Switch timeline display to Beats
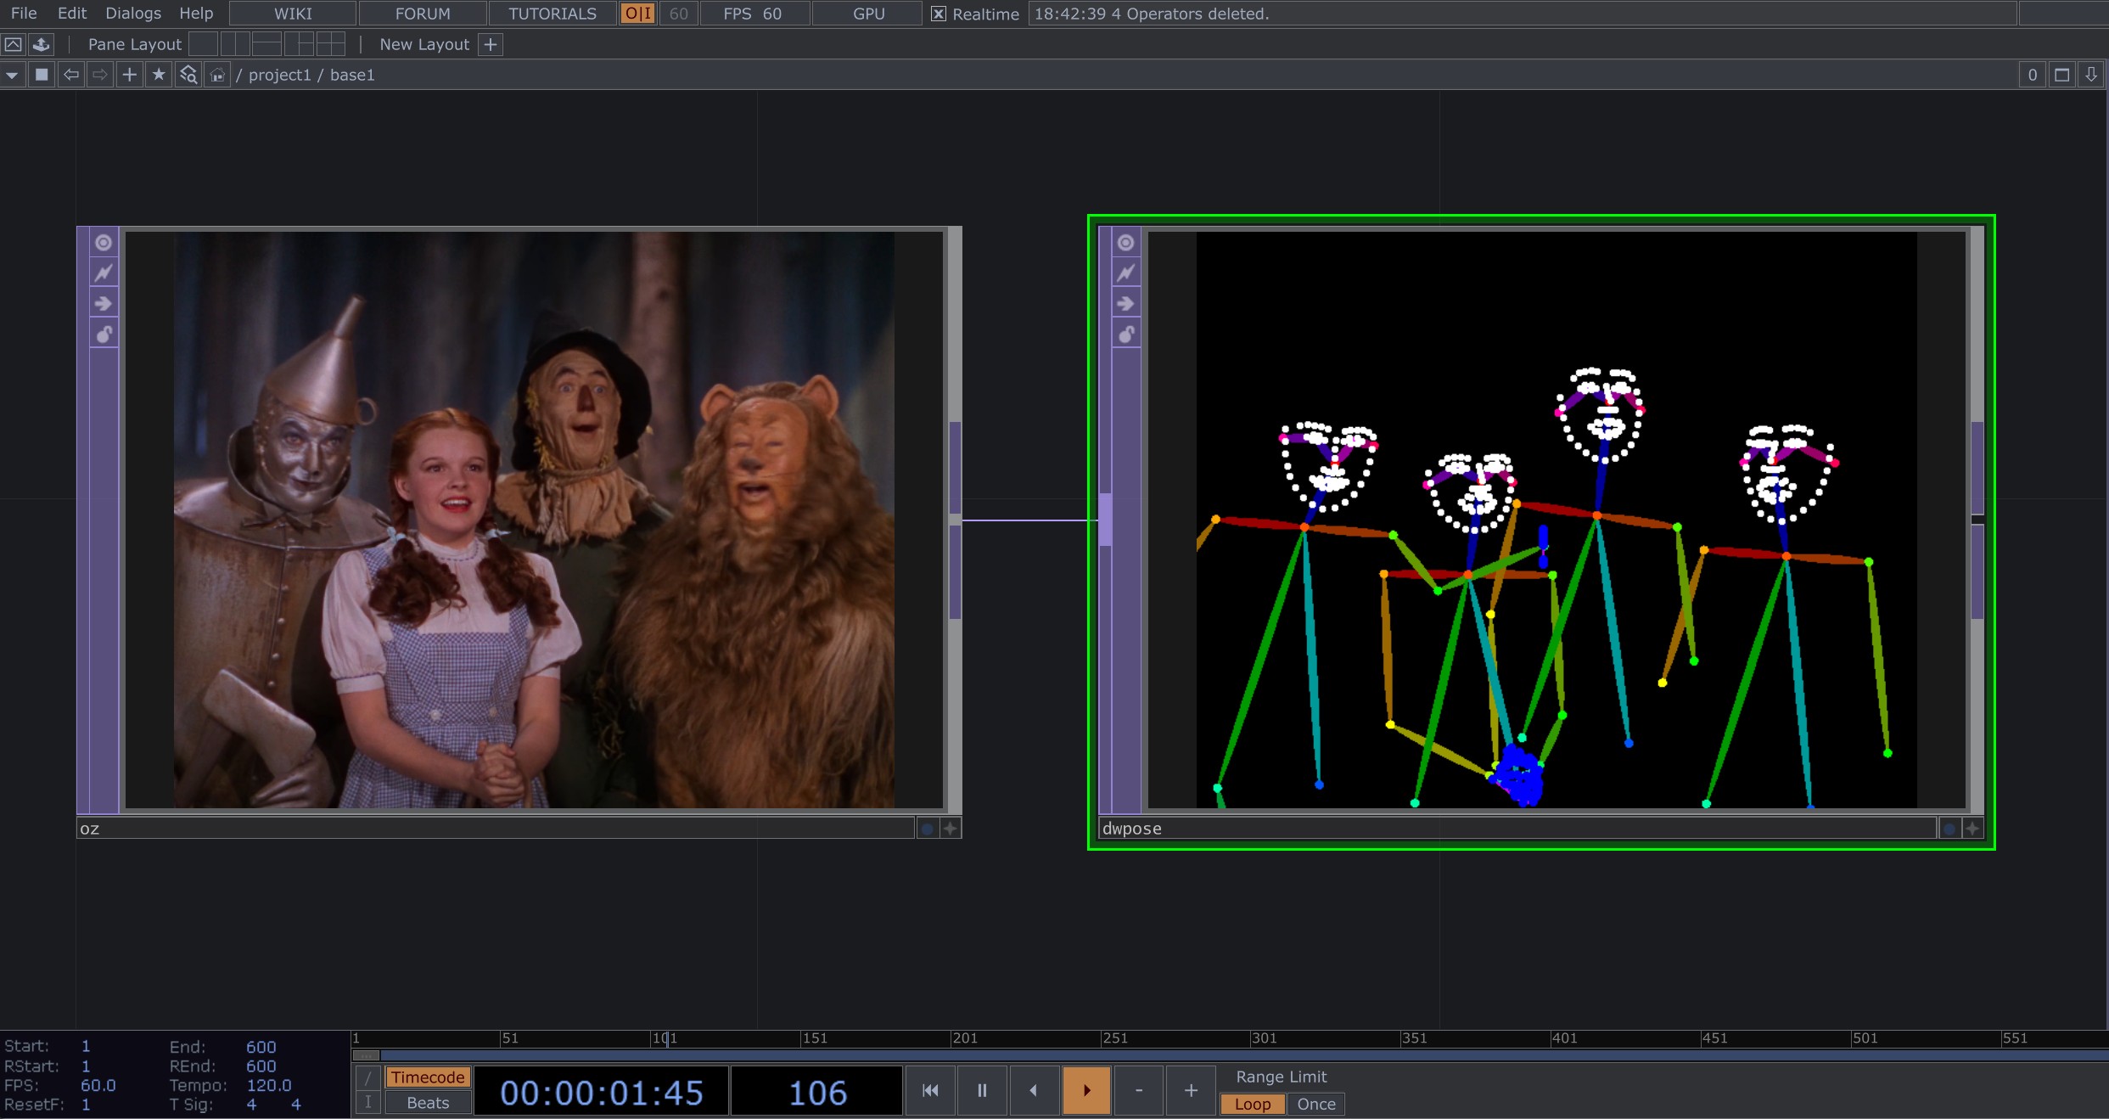This screenshot has height=1119, width=2109. pos(428,1103)
